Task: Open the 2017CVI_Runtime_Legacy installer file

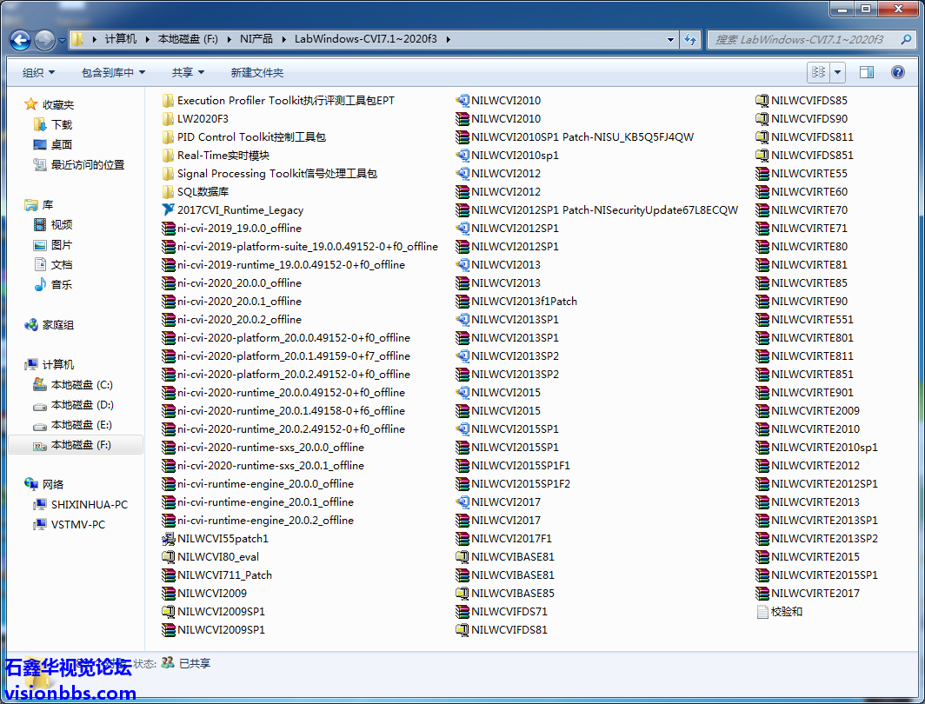Action: click(239, 210)
